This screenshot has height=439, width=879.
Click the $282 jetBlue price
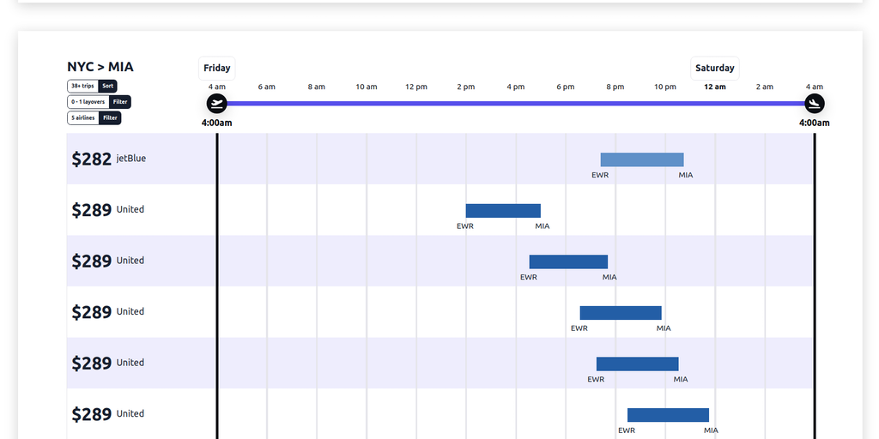point(92,159)
